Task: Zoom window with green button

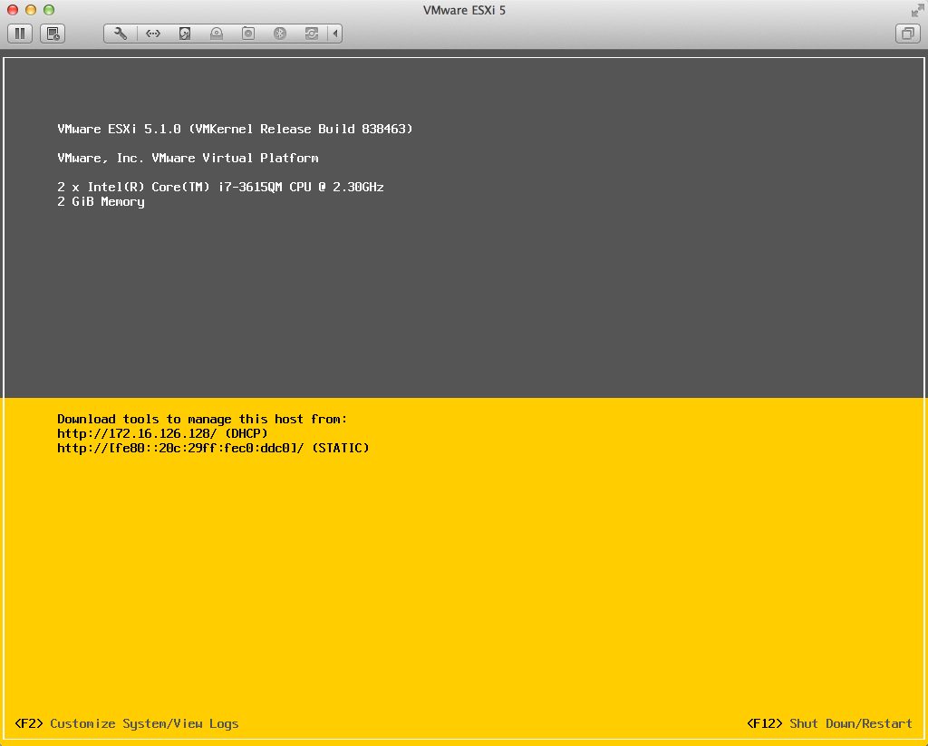Action: tap(47, 10)
